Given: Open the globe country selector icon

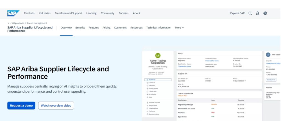Looking at the screenshot, I should (x=265, y=13).
